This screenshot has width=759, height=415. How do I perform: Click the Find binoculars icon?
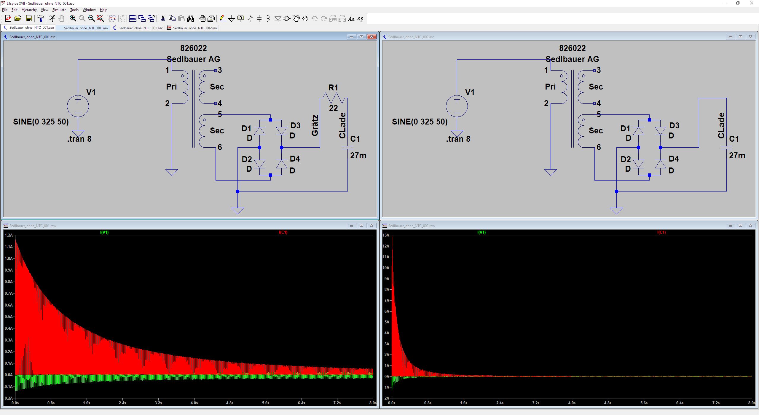coord(190,19)
